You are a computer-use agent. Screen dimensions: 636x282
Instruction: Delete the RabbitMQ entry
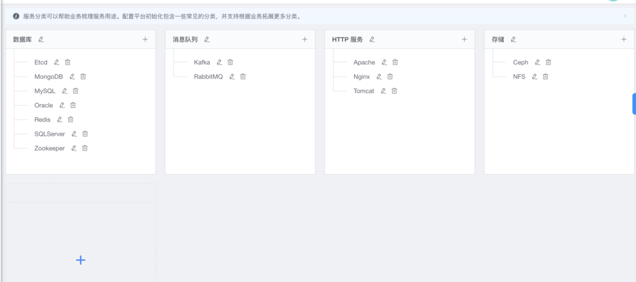(243, 76)
